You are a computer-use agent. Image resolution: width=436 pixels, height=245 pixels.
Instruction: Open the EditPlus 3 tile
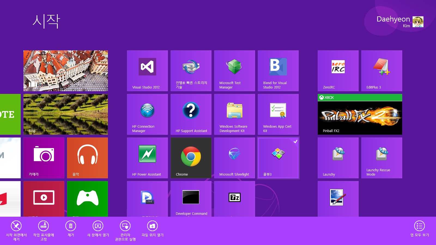point(382,71)
